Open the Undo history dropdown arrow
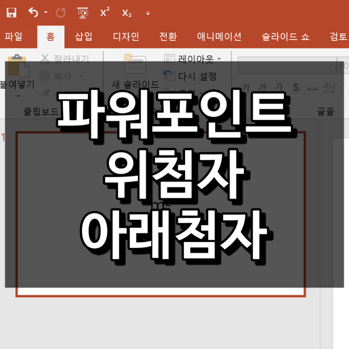The width and height of the screenshot is (349, 349). coord(46,12)
